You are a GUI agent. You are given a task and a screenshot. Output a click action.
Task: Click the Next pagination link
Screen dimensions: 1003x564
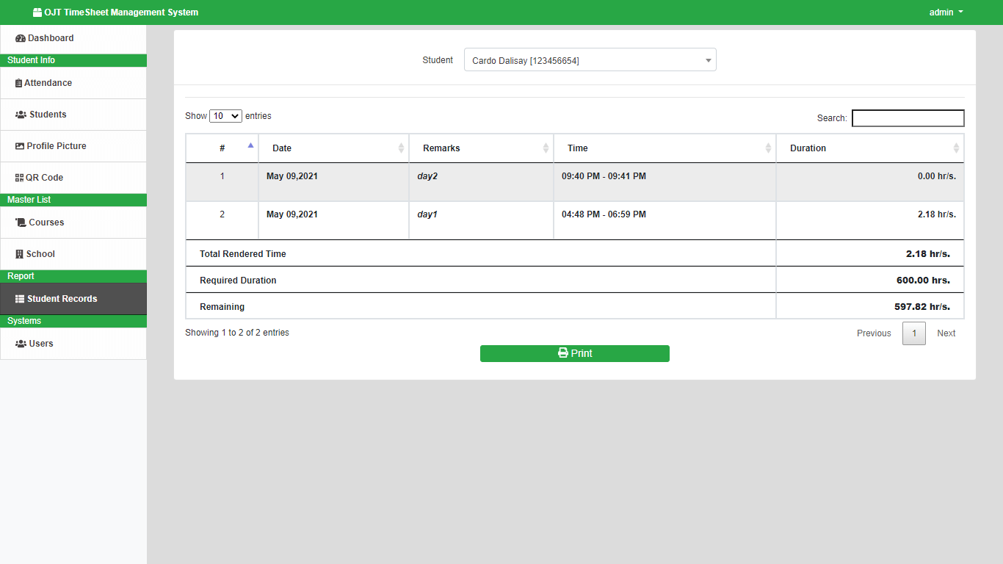pos(946,333)
